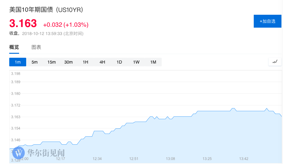This screenshot has height=164, width=283.
Task: Select the 1W weekly interval
Action: [x=136, y=62]
